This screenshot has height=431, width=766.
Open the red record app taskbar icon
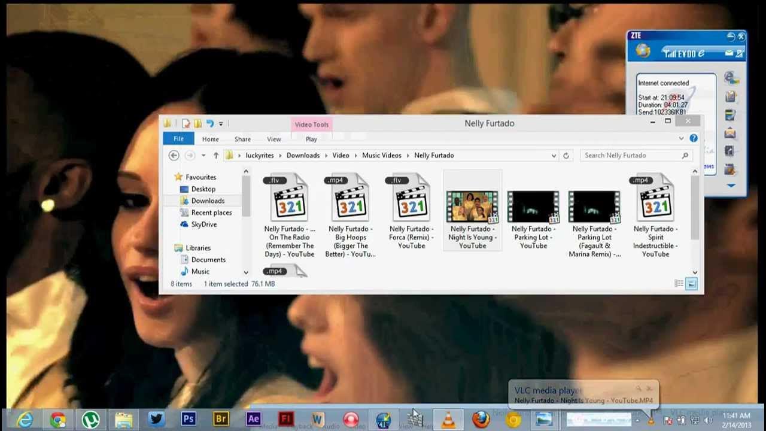tap(351, 420)
